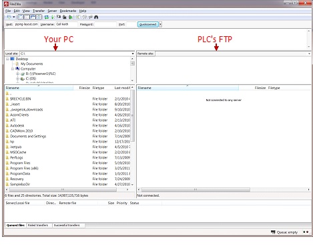Open the Site Manager icon
313x245 pixels.
9,17
